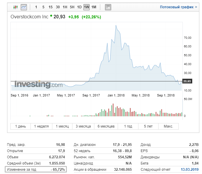The width and height of the screenshot is (202, 174).
Task: Click the EPS value - 8,06
Action: (x=194, y=151)
